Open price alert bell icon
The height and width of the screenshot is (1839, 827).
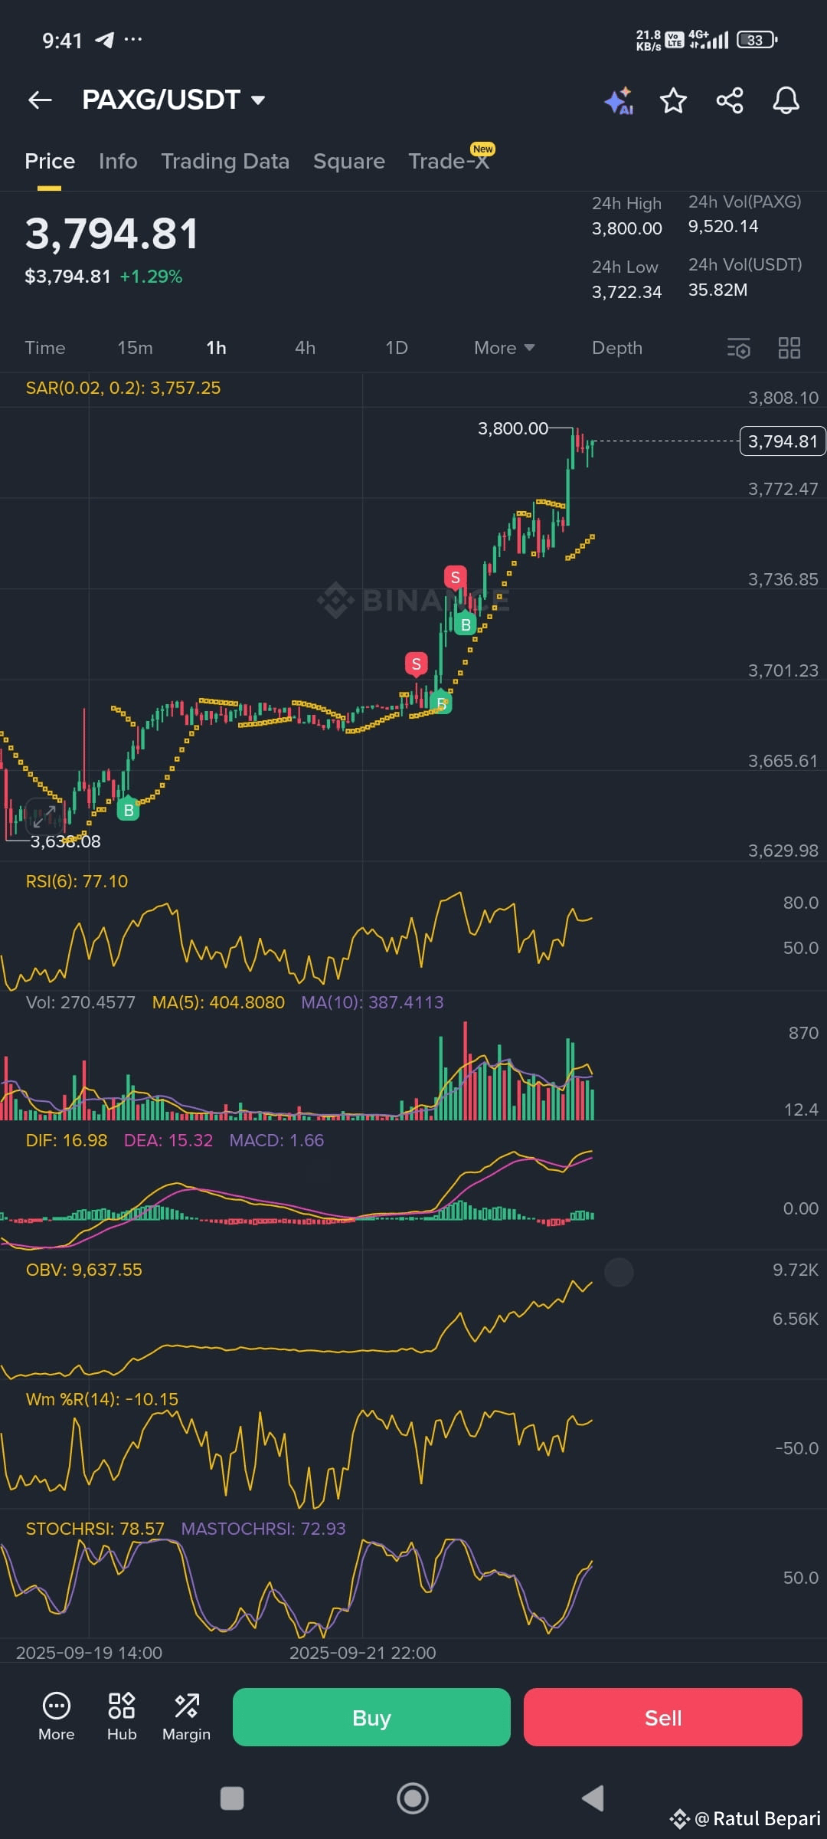786,100
